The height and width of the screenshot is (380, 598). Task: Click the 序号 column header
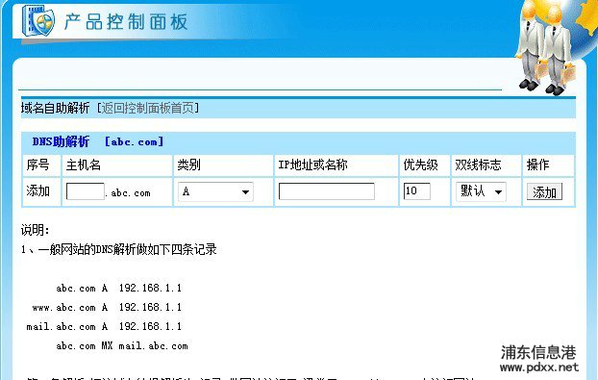point(37,165)
